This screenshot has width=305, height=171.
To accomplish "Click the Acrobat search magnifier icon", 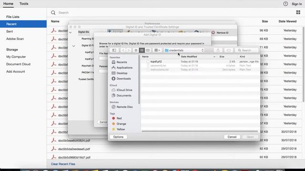I will coord(53,13).
